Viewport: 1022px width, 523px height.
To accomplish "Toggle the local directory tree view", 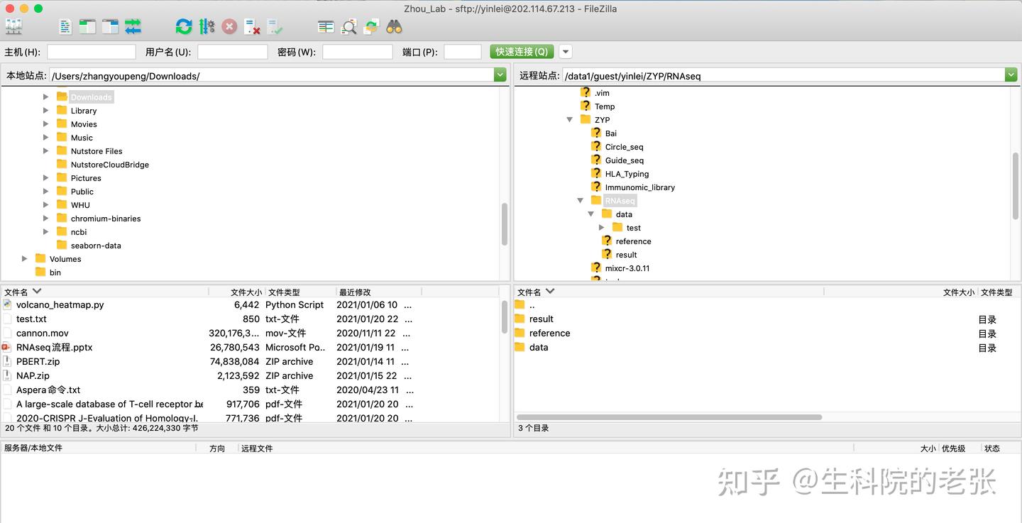I will pyautogui.click(x=86, y=26).
